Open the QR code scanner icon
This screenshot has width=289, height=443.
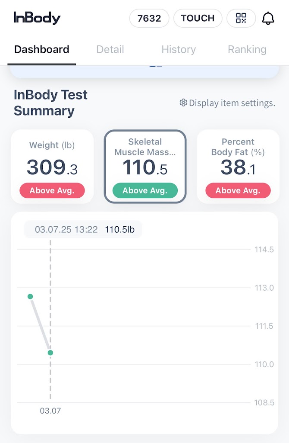pyautogui.click(x=241, y=18)
